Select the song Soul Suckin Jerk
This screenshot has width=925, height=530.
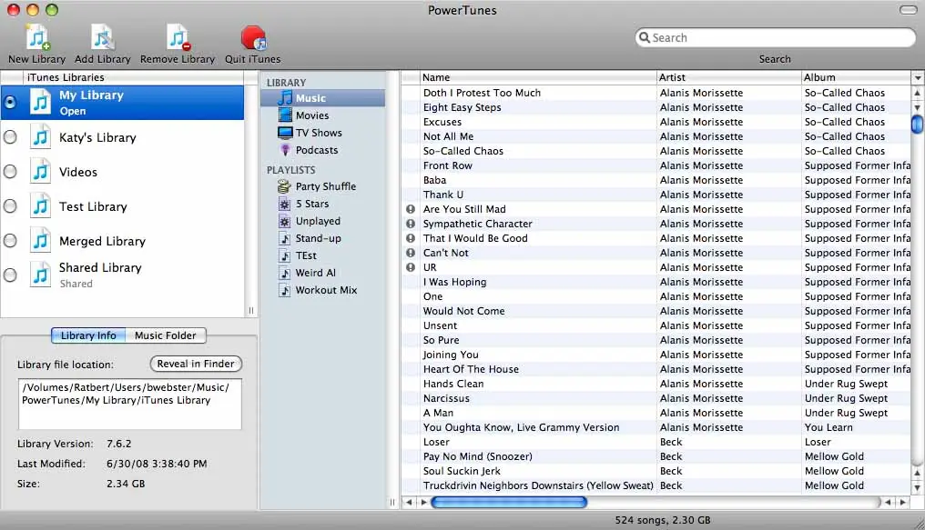tap(656, 471)
